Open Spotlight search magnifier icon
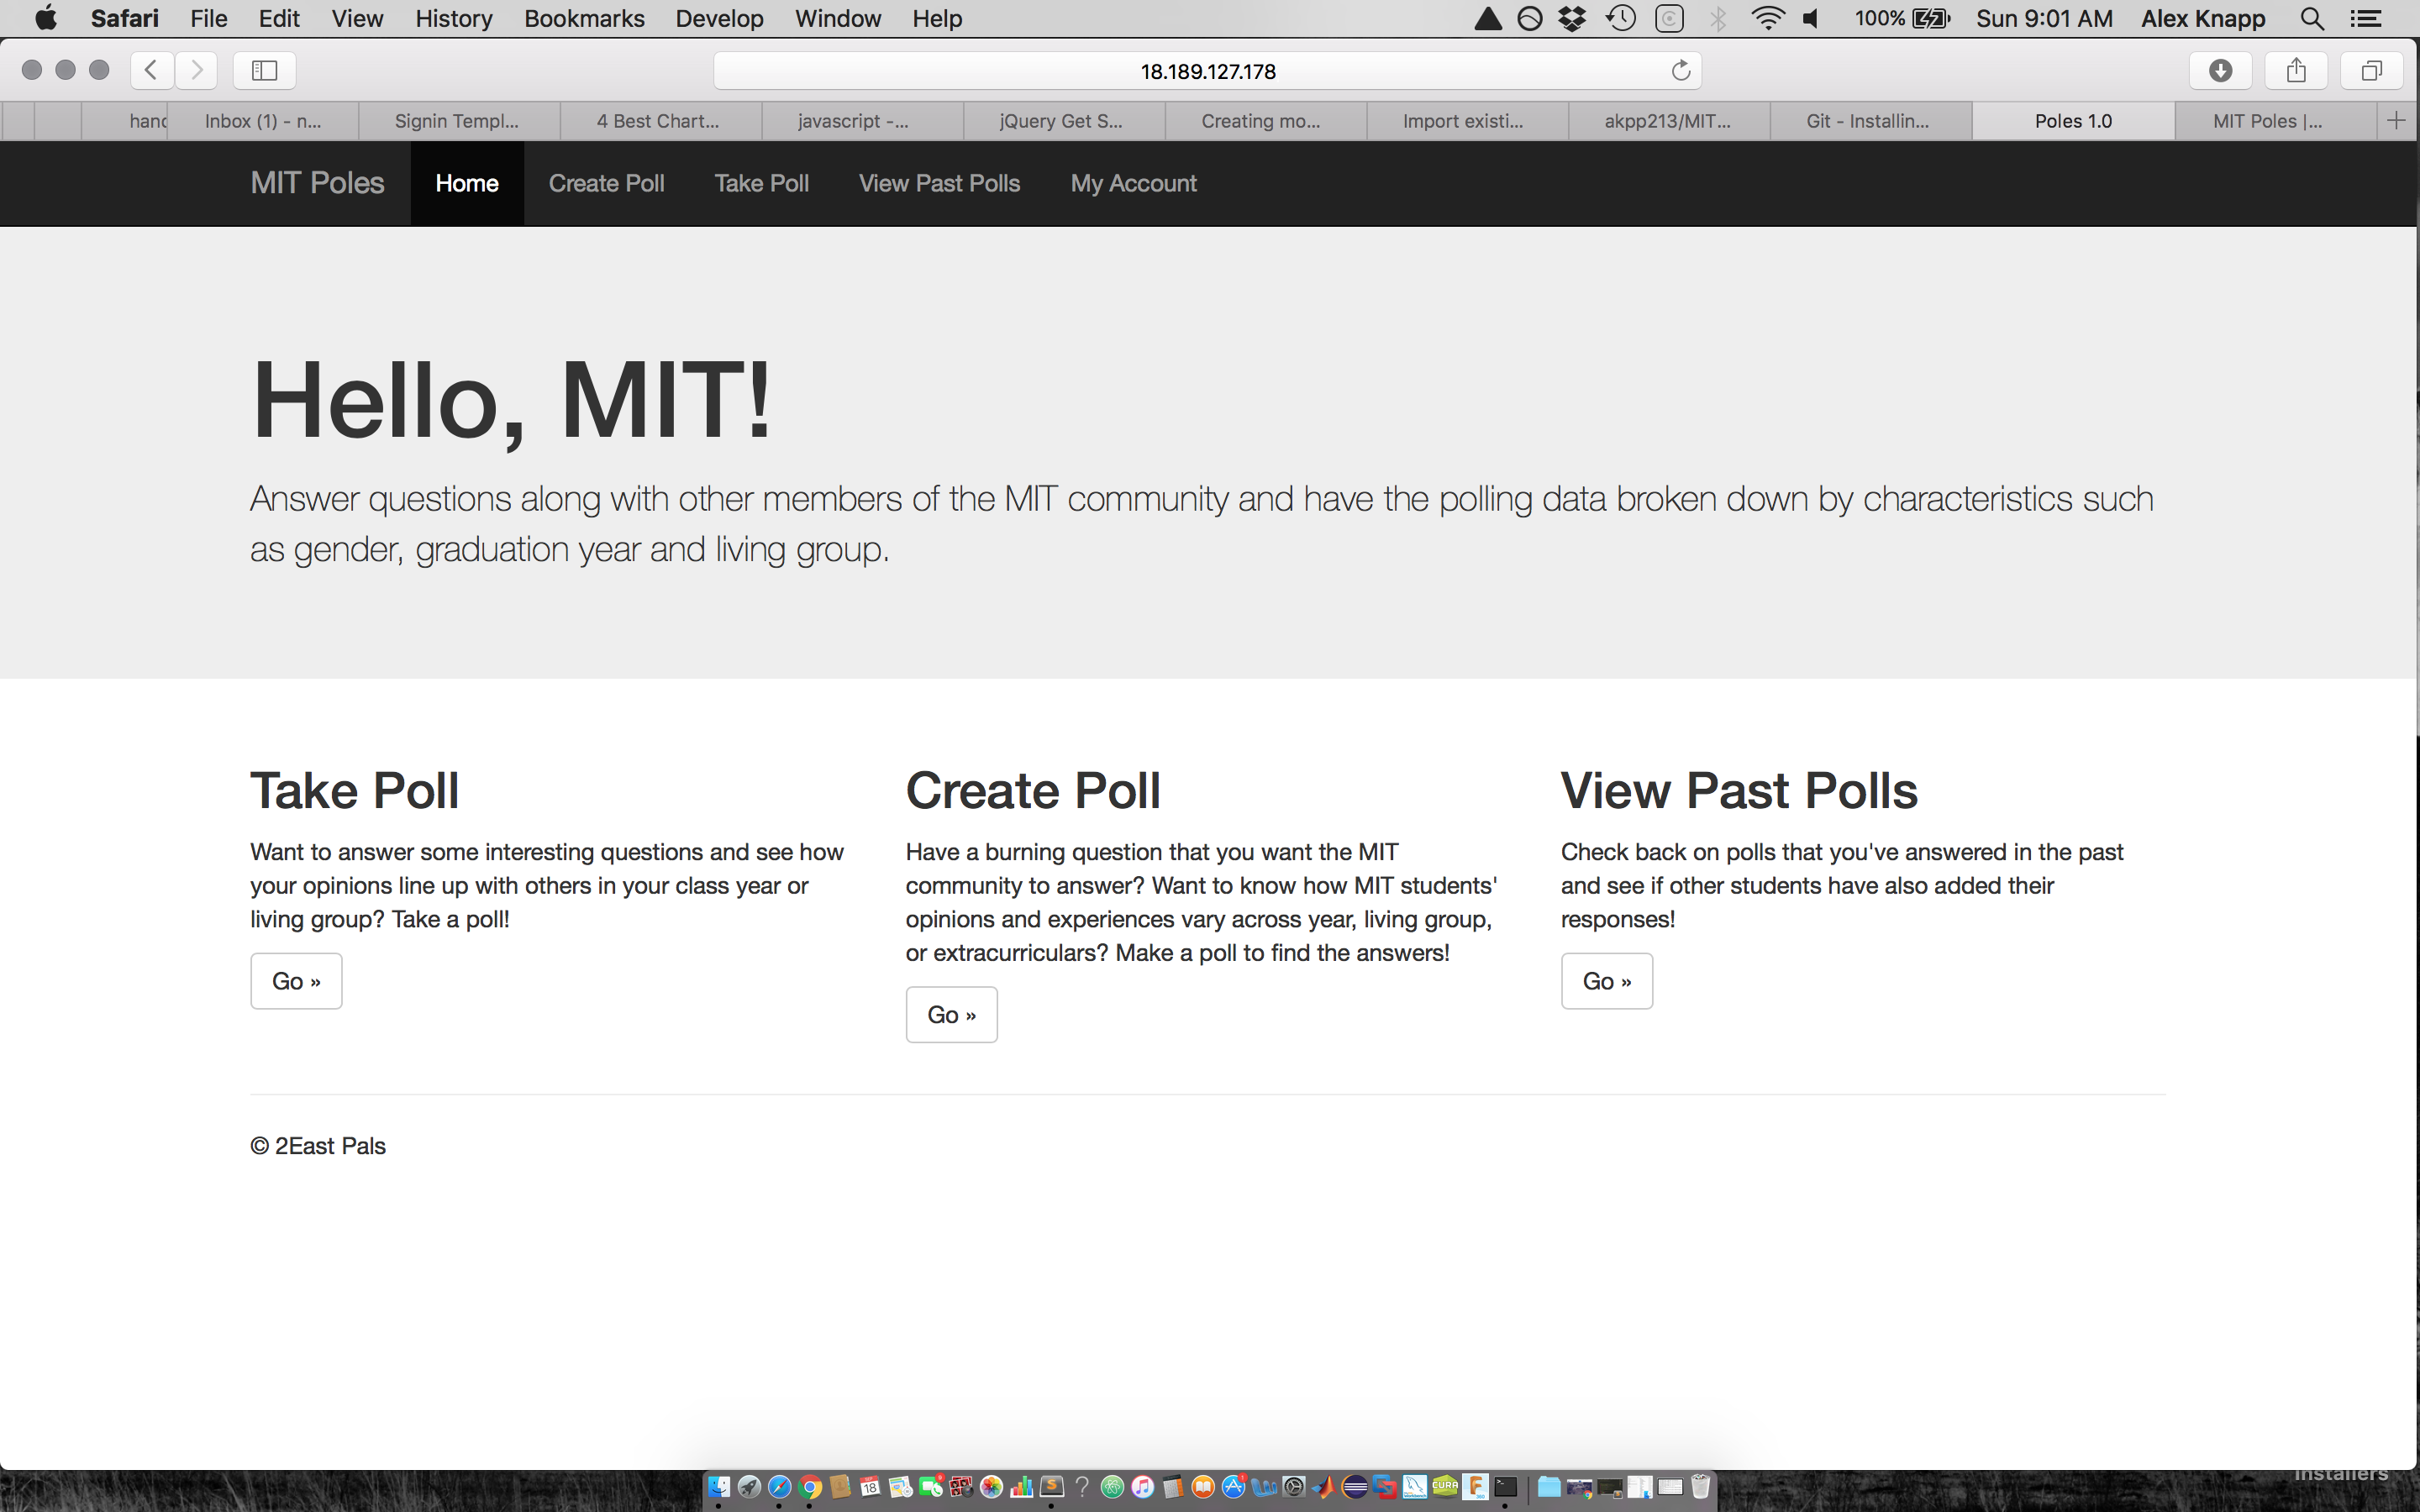Image resolution: width=2420 pixels, height=1512 pixels. [2312, 19]
